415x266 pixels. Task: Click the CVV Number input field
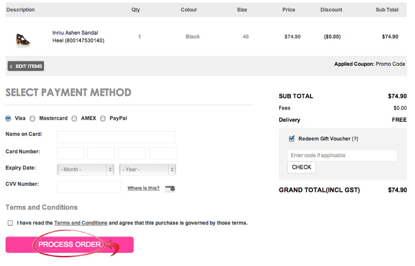89,187
